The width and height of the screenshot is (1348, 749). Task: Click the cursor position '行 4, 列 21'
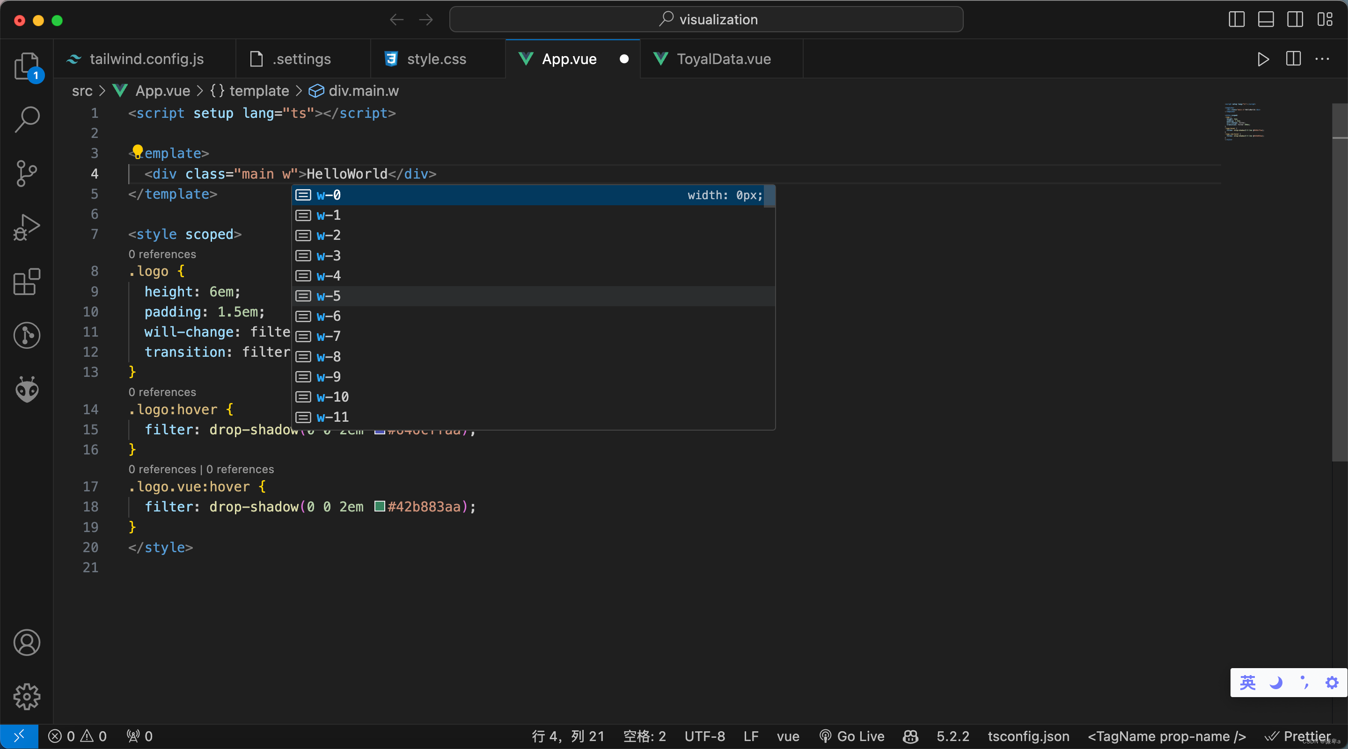[568, 736]
